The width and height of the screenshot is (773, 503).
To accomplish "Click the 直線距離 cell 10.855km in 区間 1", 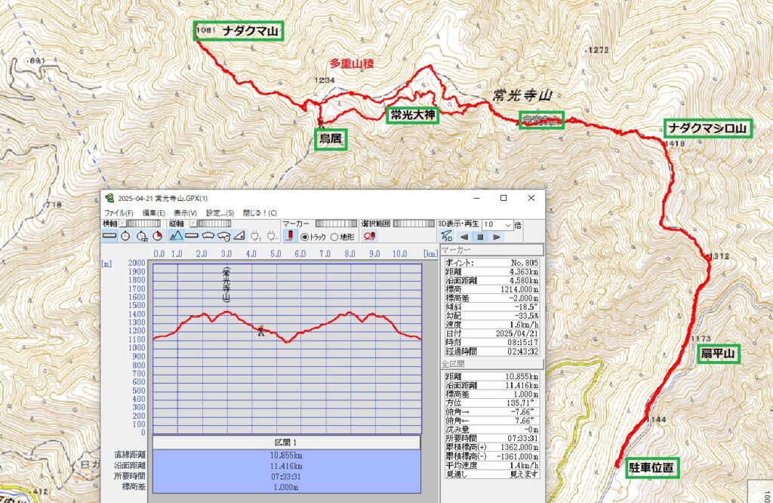I will click(286, 455).
